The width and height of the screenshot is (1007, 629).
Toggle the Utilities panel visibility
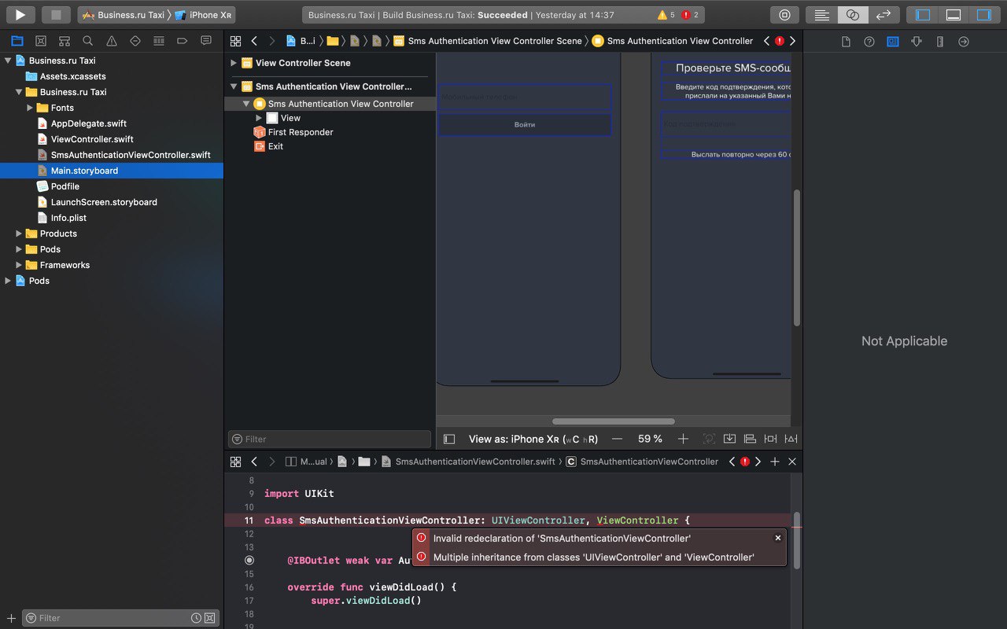click(984, 14)
